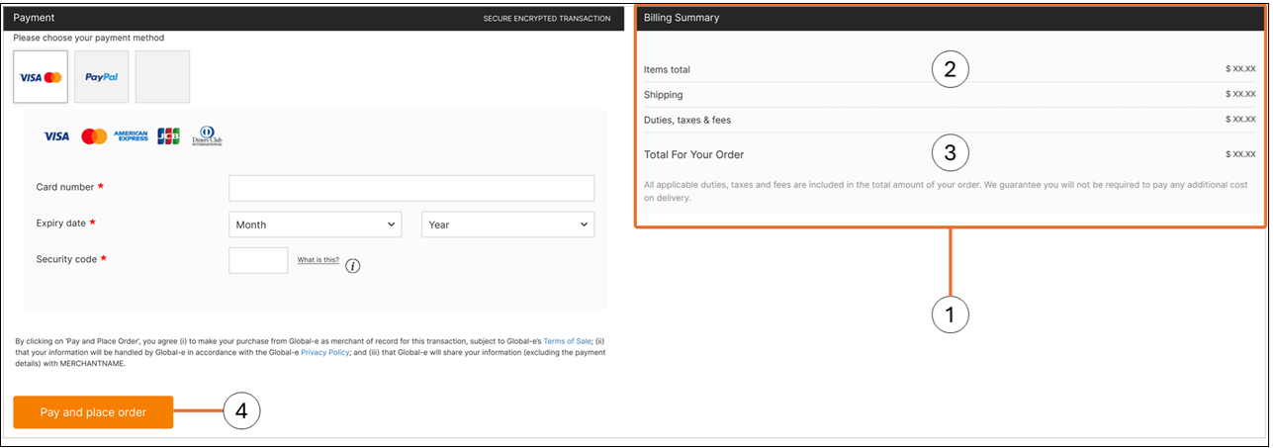Image resolution: width=1273 pixels, height=448 pixels.
Task: Click the Visa card logo
Action: tap(56, 136)
